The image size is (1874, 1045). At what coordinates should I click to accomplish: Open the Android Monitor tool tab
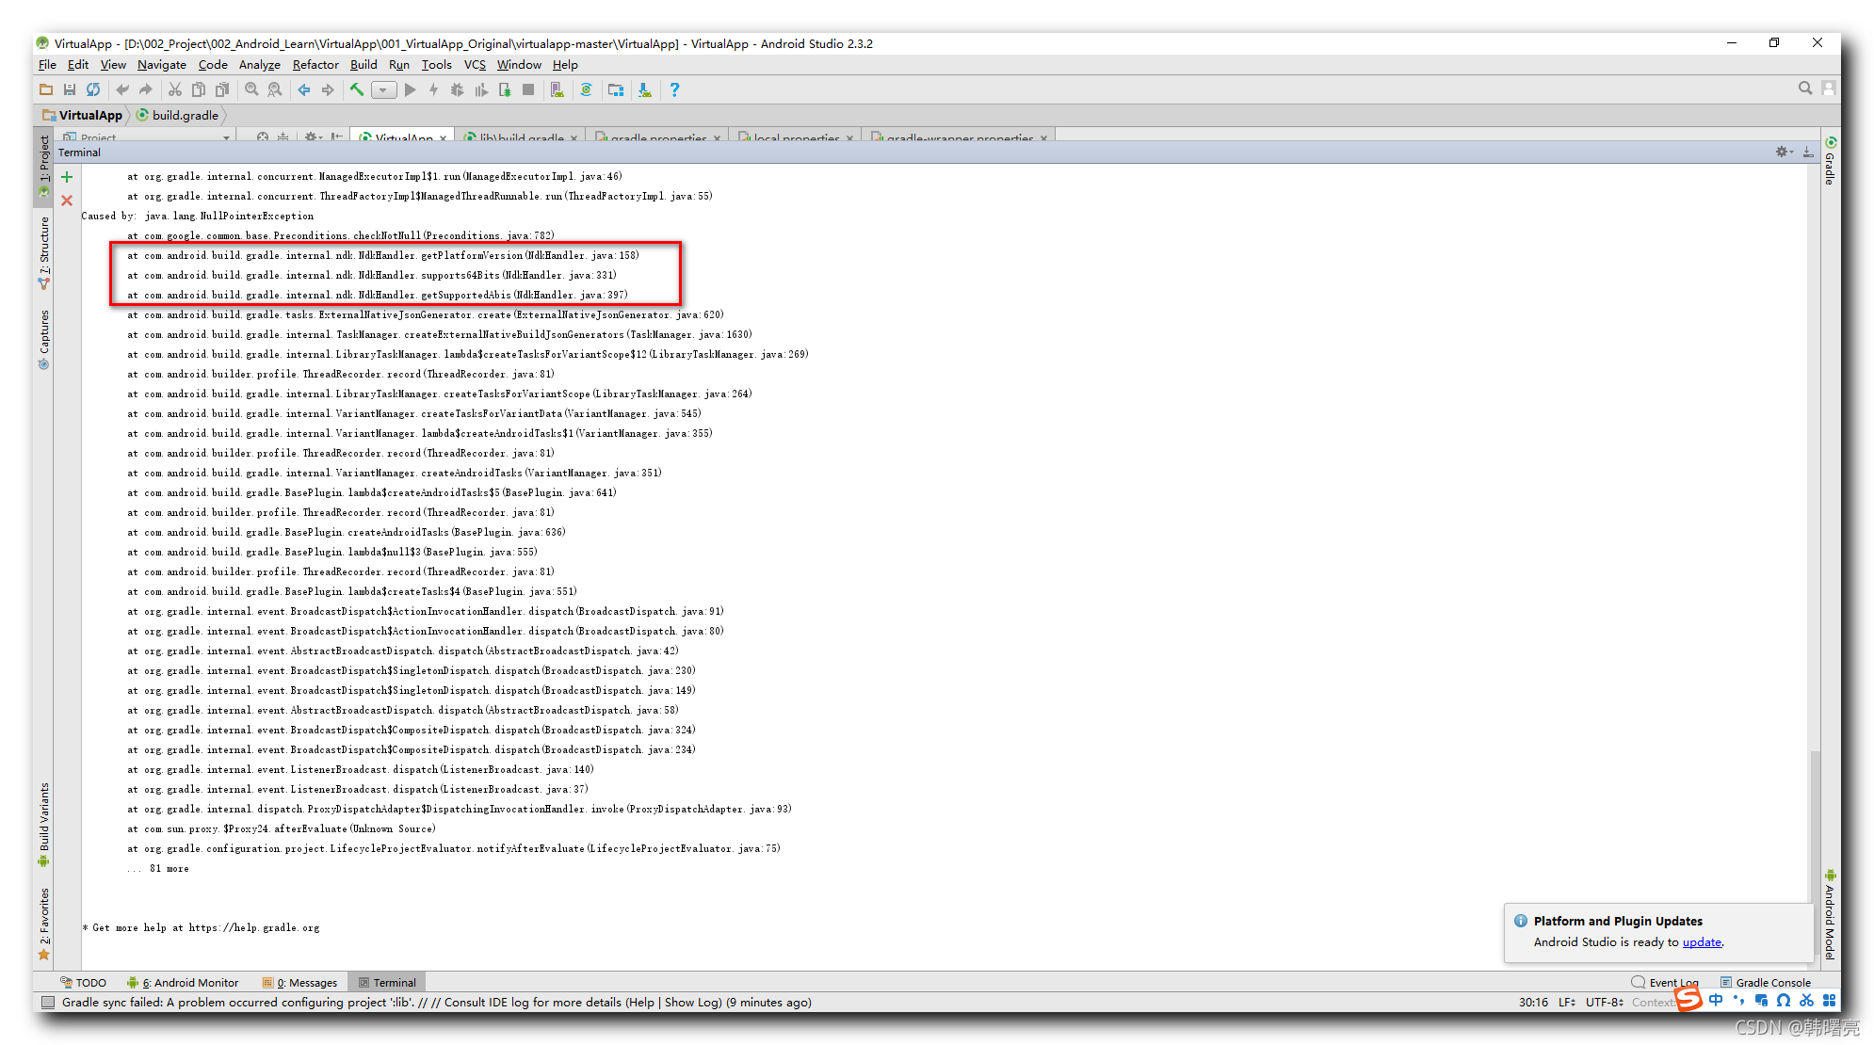tap(183, 982)
